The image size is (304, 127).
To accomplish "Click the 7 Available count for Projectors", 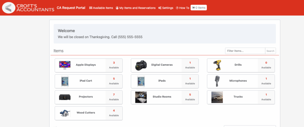I will tap(114, 97).
